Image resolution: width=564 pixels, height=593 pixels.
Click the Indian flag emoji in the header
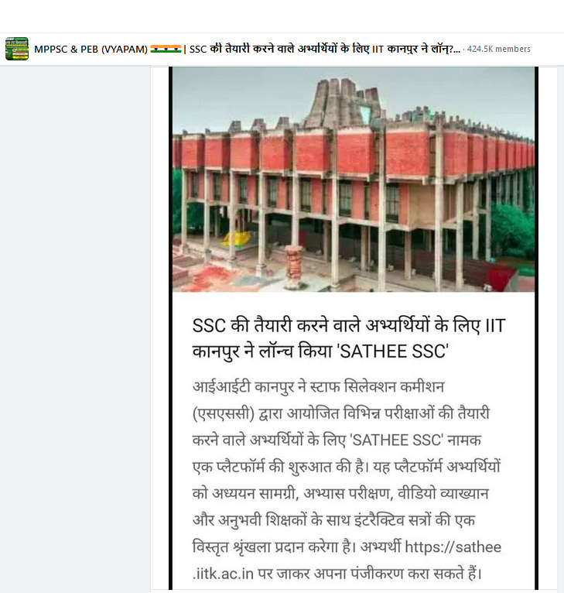(166, 50)
